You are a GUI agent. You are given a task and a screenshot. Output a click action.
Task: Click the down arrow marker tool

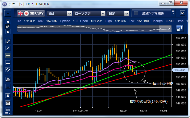click(x=8, y=96)
